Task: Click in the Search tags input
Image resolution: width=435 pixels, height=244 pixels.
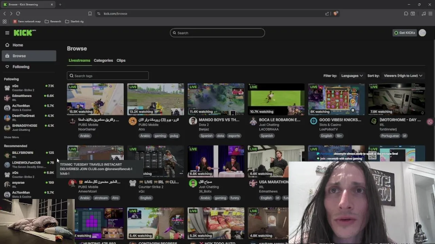Action: 108,76
